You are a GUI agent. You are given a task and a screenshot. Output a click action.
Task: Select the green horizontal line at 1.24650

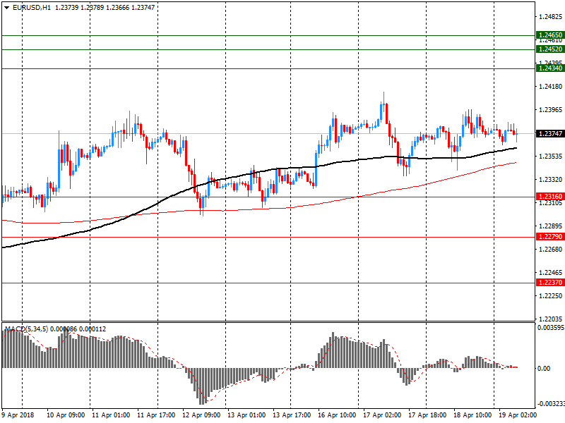click(268, 36)
